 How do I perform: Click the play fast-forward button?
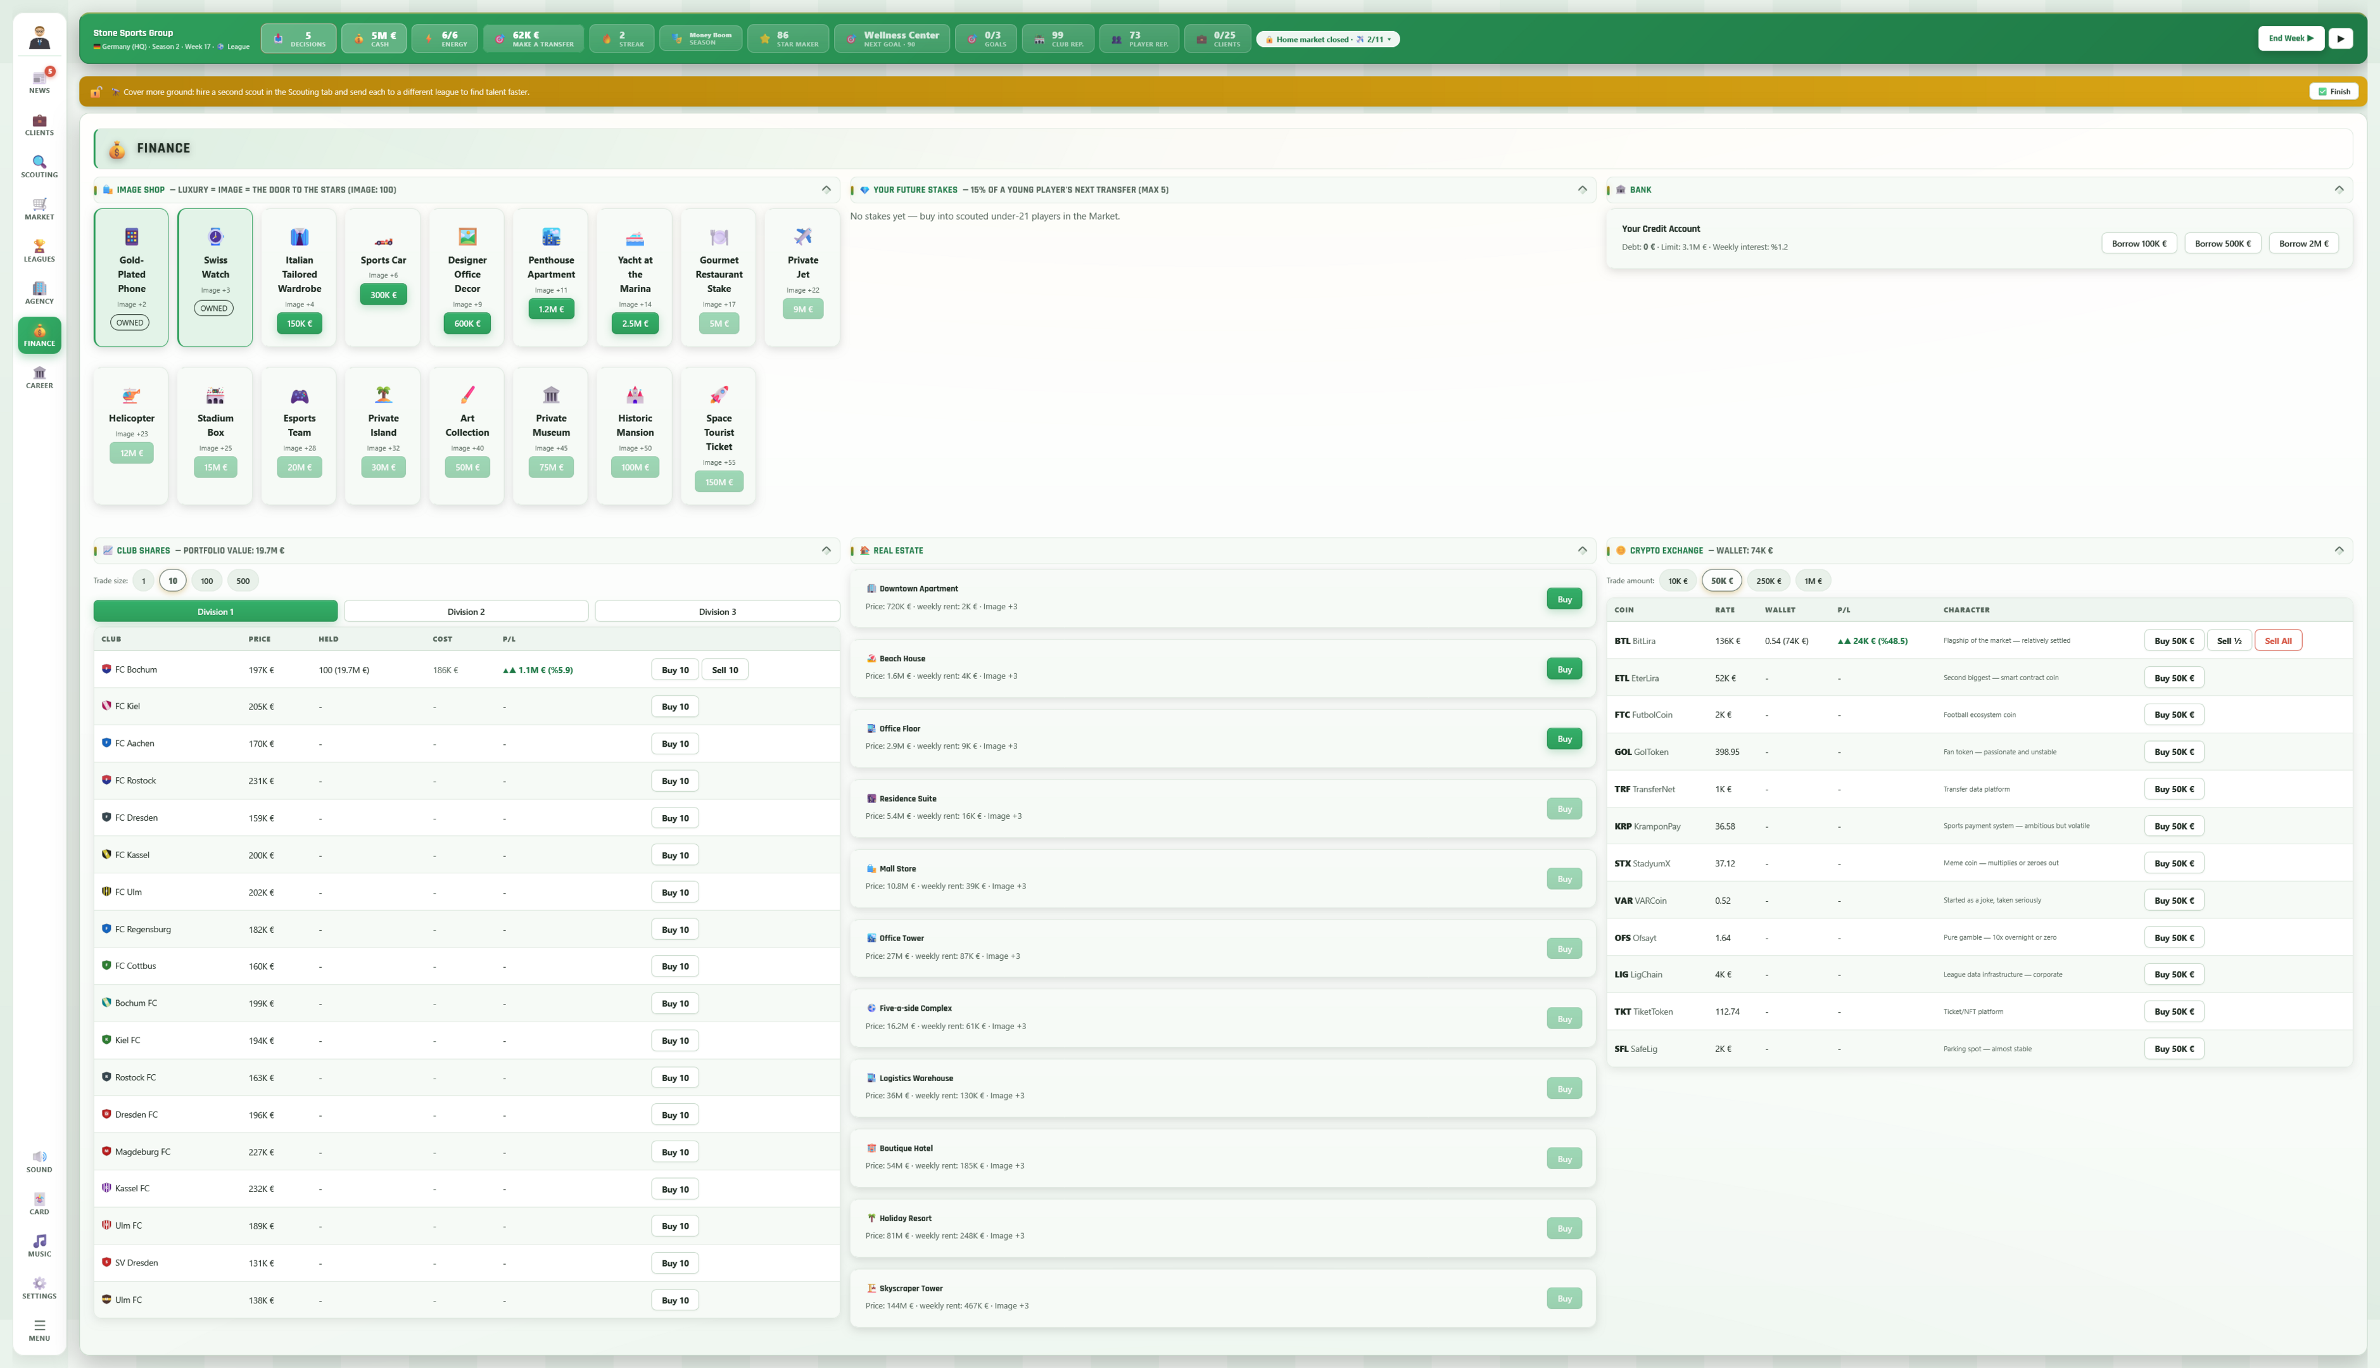pyautogui.click(x=2341, y=39)
